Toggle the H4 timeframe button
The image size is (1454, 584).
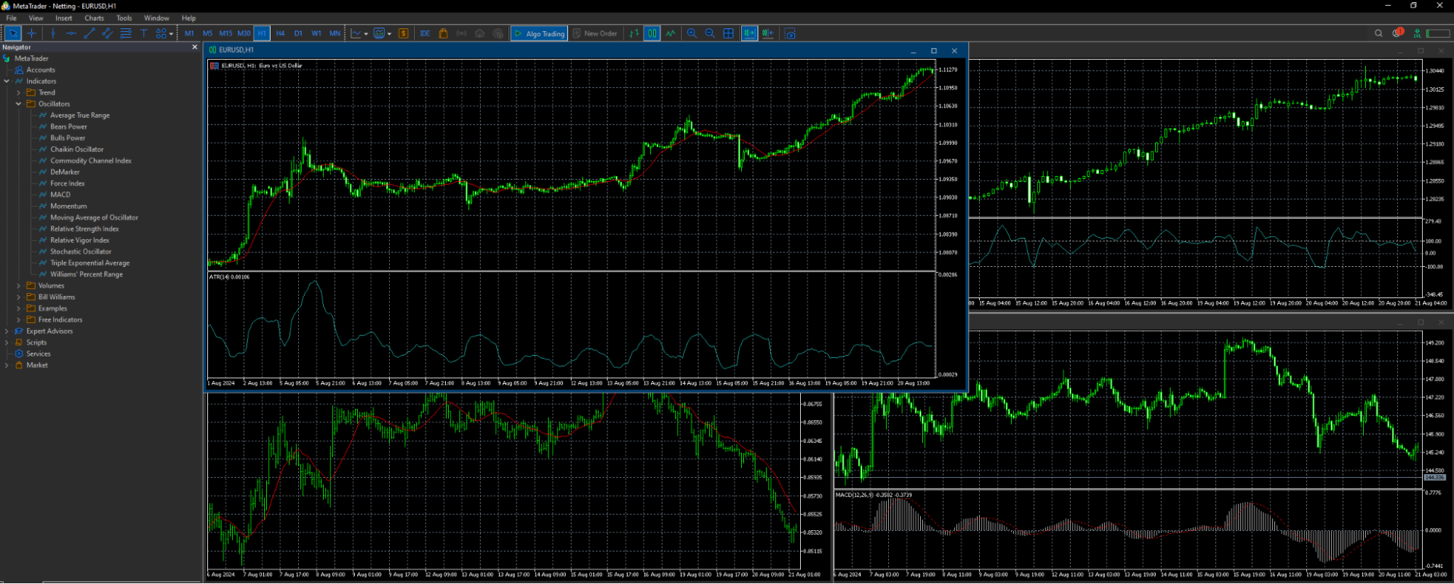280,33
